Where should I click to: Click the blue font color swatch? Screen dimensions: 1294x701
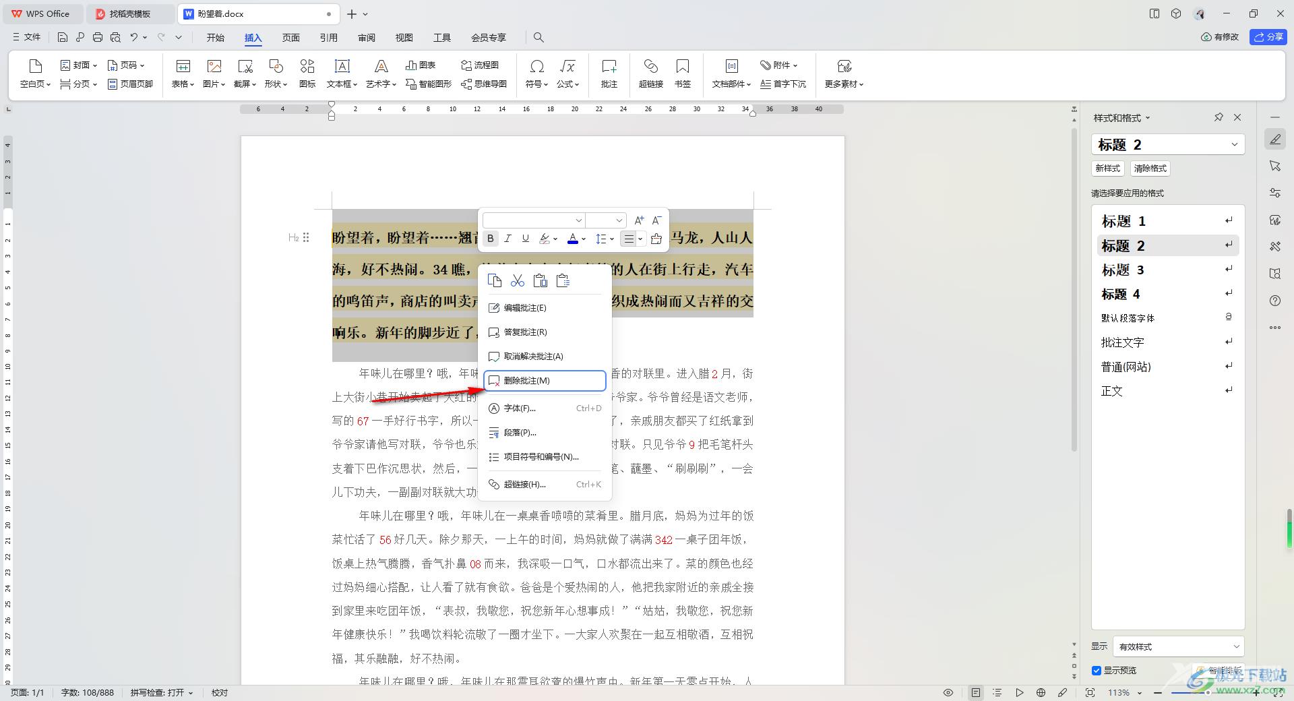573,239
